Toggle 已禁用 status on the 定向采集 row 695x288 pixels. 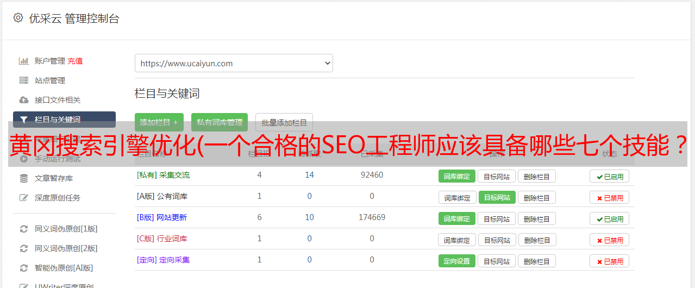(610, 261)
